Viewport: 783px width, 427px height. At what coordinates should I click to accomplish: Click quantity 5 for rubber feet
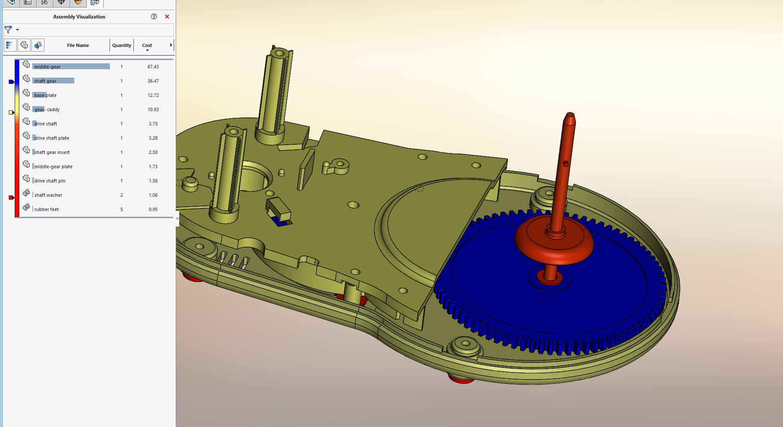click(x=122, y=209)
